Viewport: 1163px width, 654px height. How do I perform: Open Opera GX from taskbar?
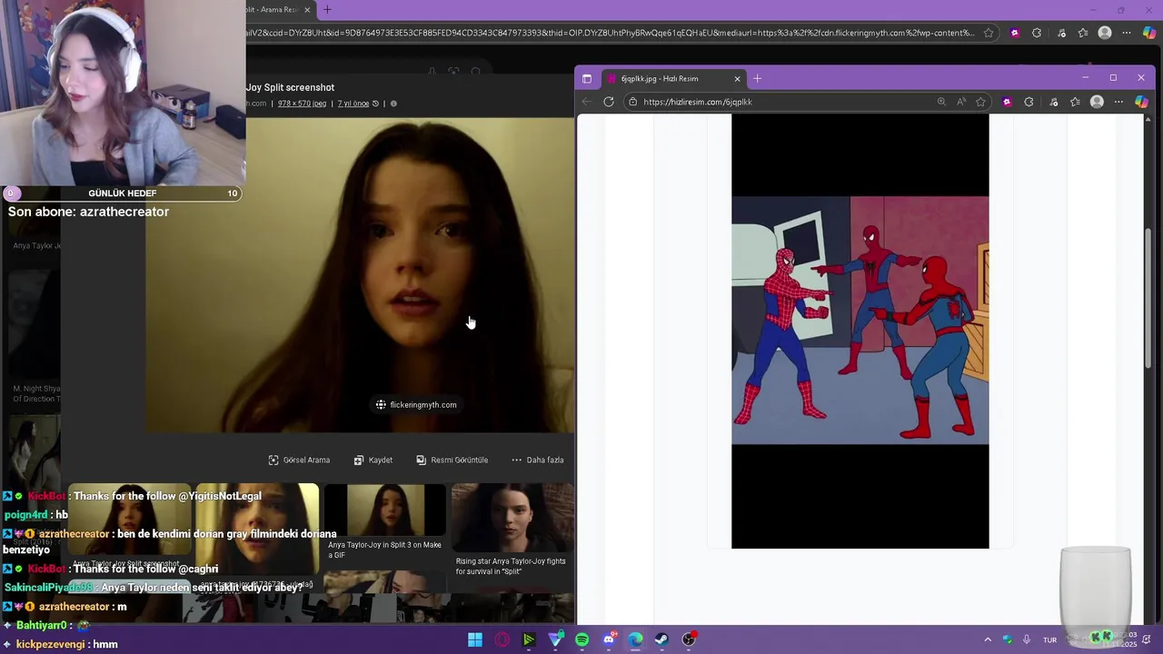(502, 639)
